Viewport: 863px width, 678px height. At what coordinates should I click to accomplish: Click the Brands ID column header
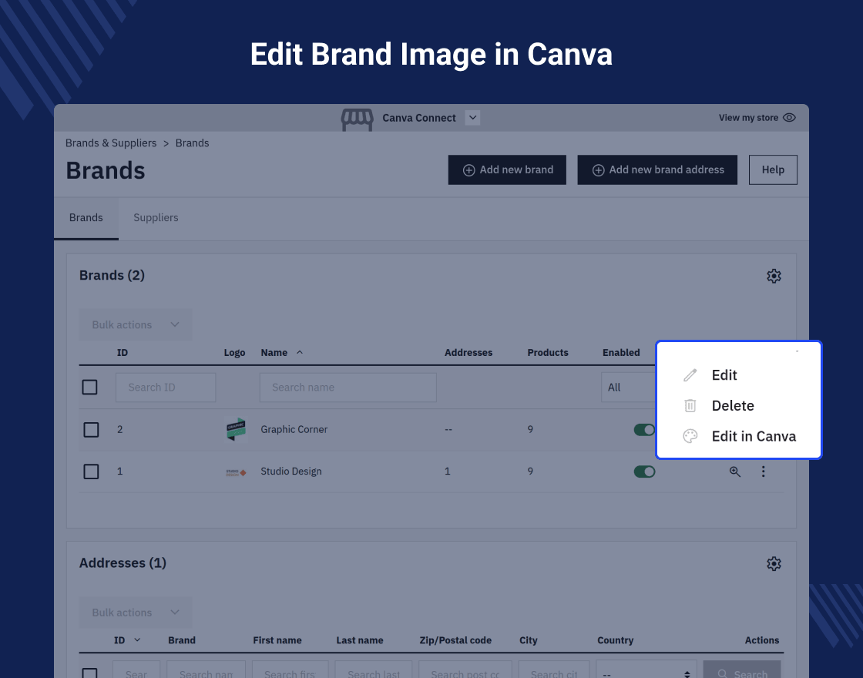[123, 353]
